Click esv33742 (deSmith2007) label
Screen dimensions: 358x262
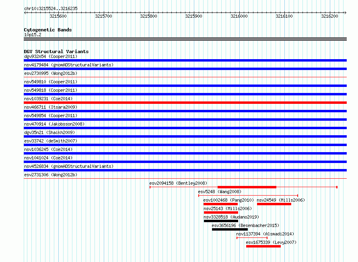pos(51,141)
